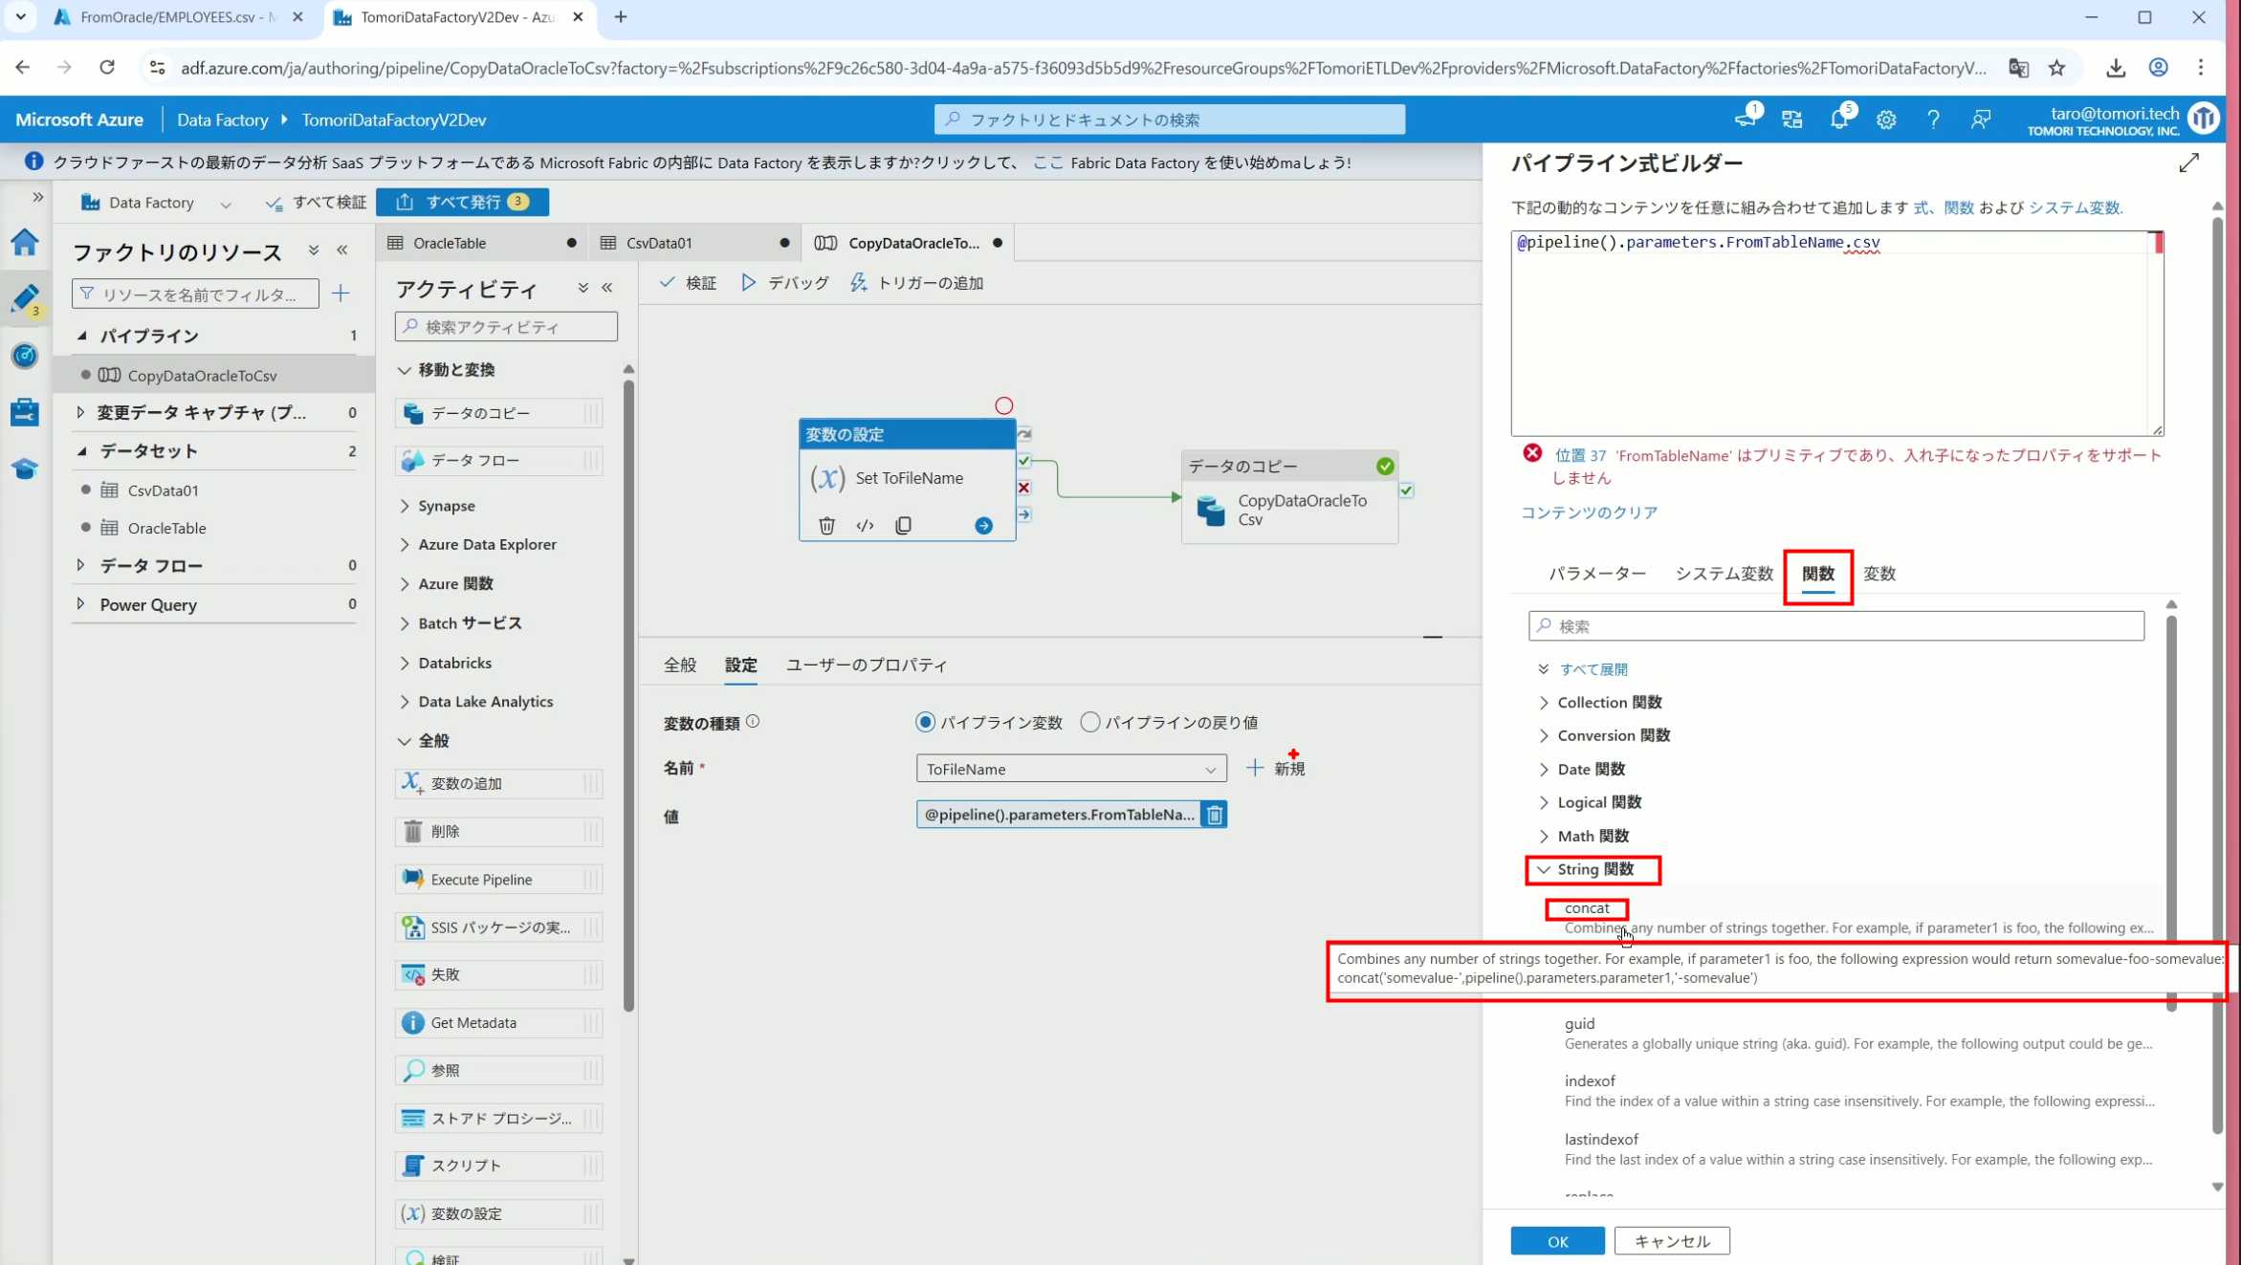Viewport: 2241px width, 1265px height.
Task: Click the function list scrollbar thumb
Action: (x=2171, y=784)
